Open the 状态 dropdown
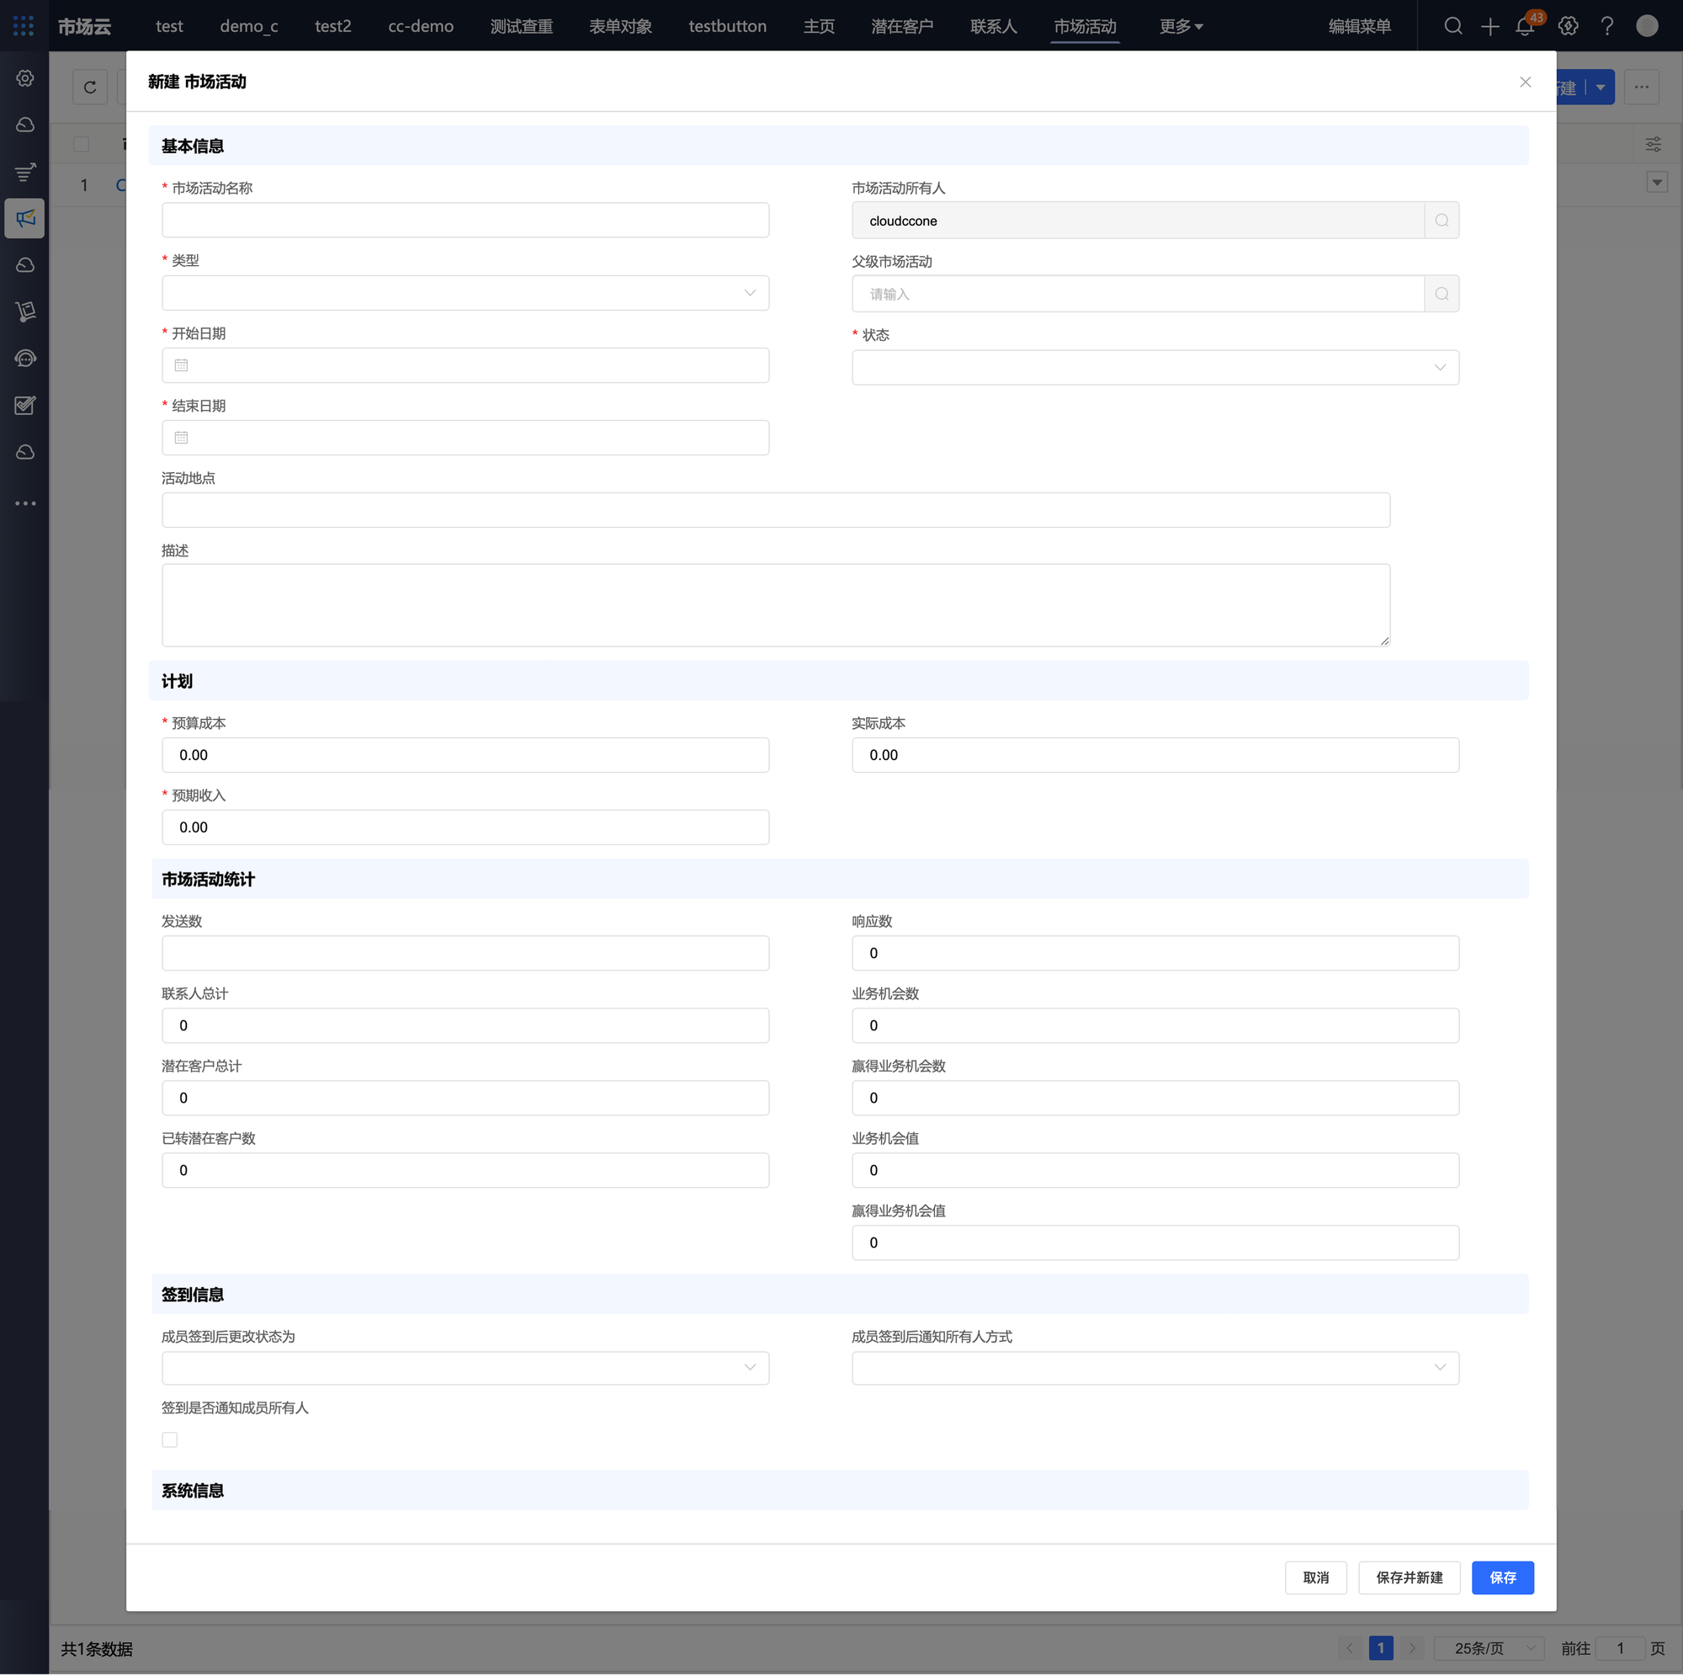The width and height of the screenshot is (1683, 1676). (1155, 367)
